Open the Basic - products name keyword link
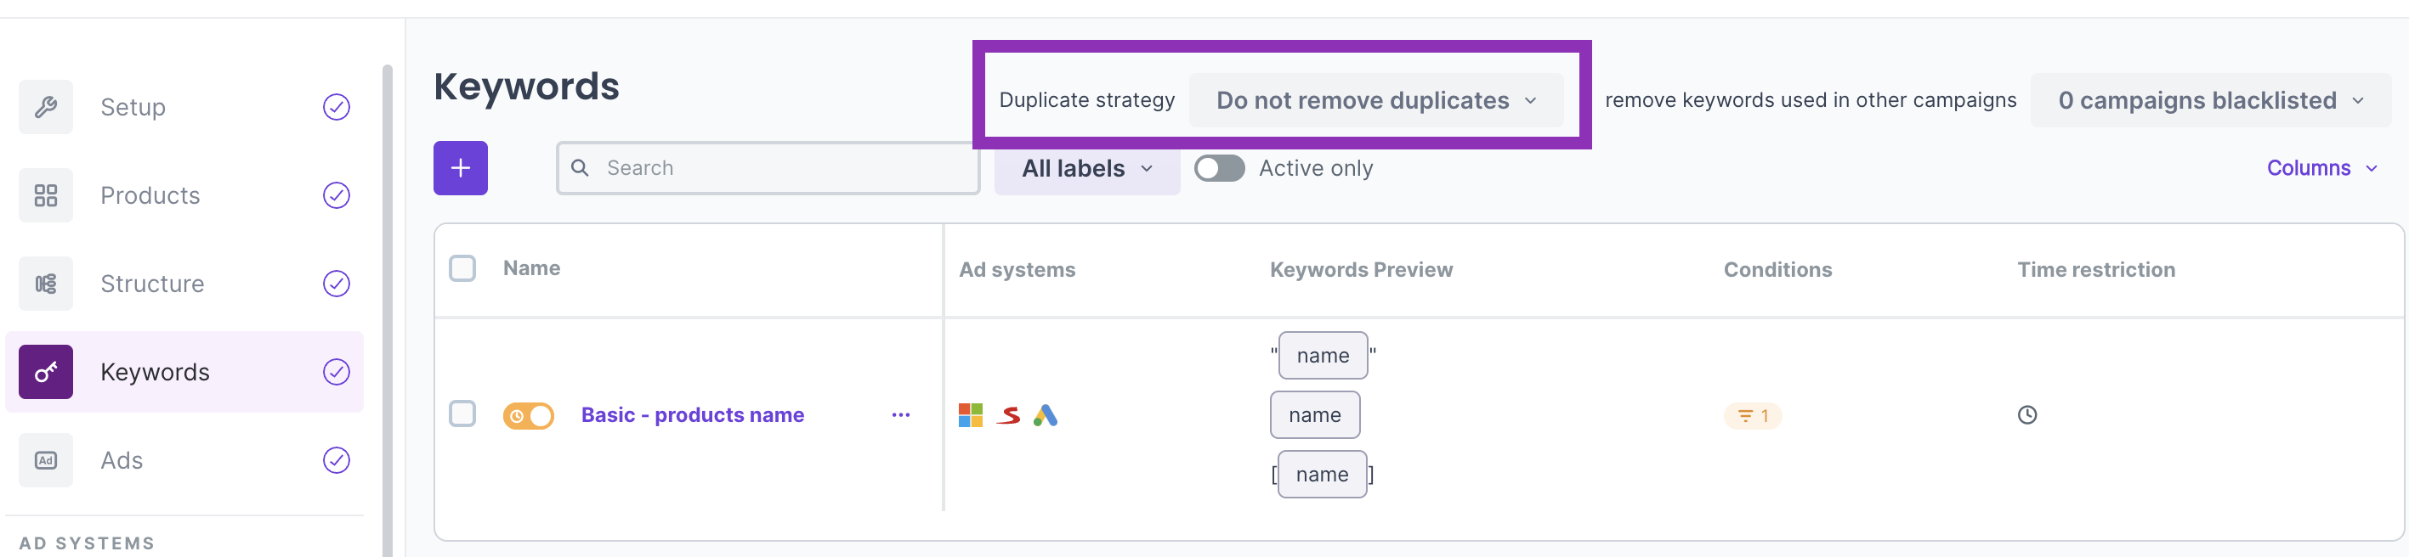Image resolution: width=2409 pixels, height=557 pixels. 692,415
